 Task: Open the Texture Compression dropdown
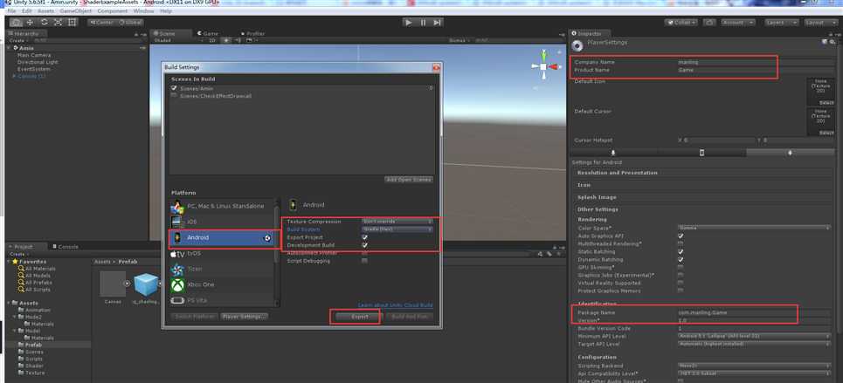coord(397,222)
